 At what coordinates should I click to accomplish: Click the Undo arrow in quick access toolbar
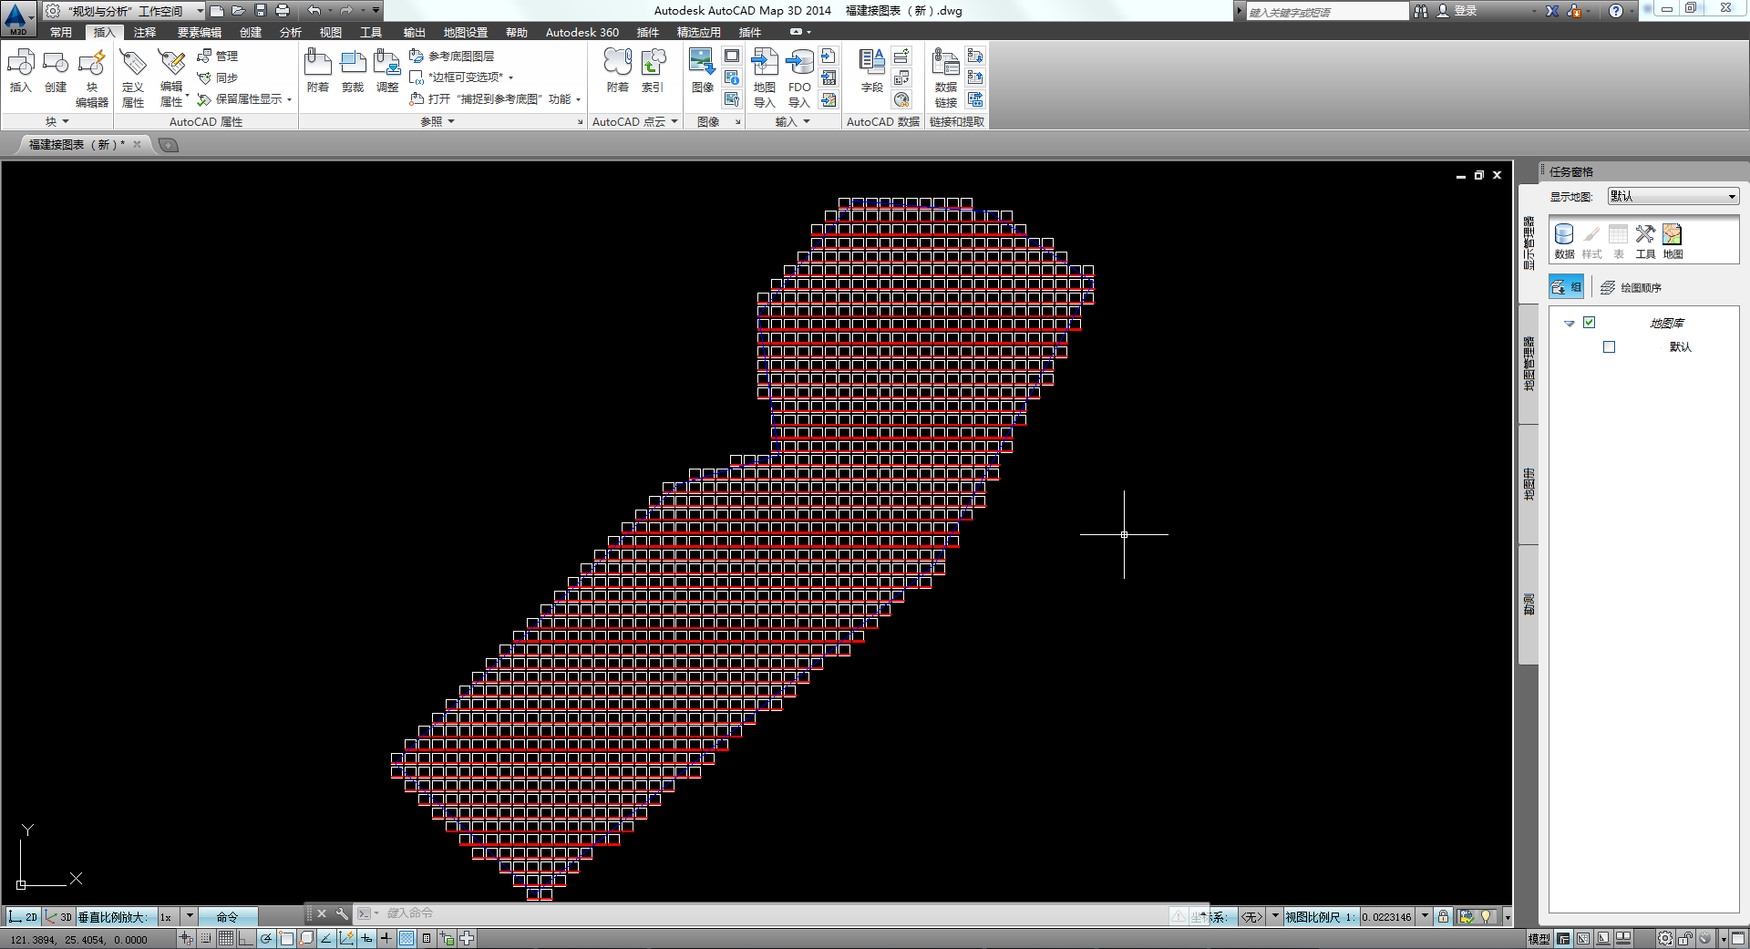click(x=314, y=10)
